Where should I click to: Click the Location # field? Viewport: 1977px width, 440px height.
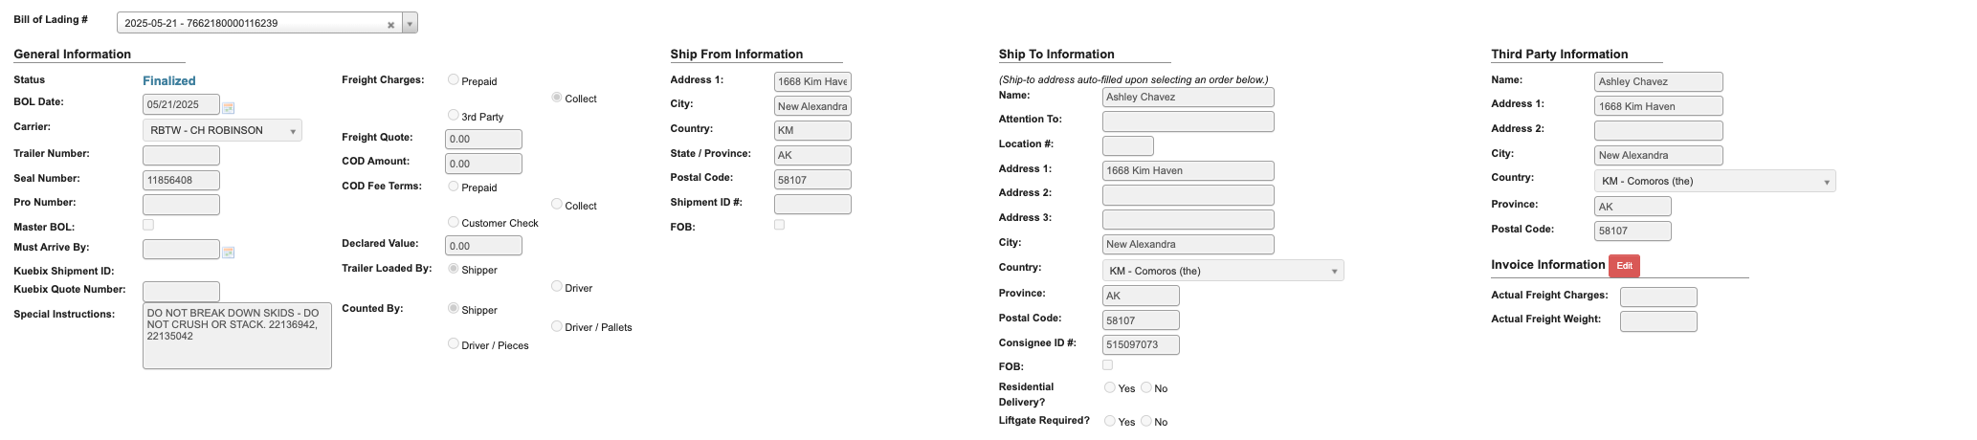point(1128,145)
